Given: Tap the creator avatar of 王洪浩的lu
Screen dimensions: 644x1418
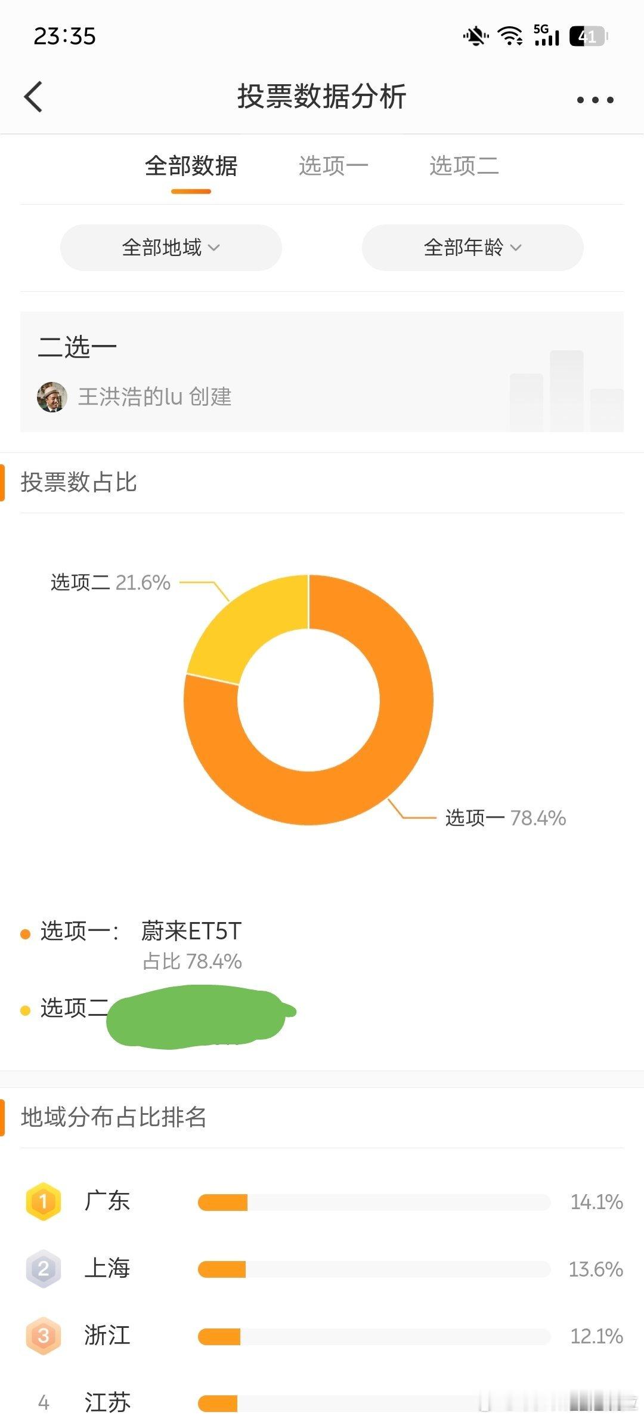Looking at the screenshot, I should tap(52, 397).
